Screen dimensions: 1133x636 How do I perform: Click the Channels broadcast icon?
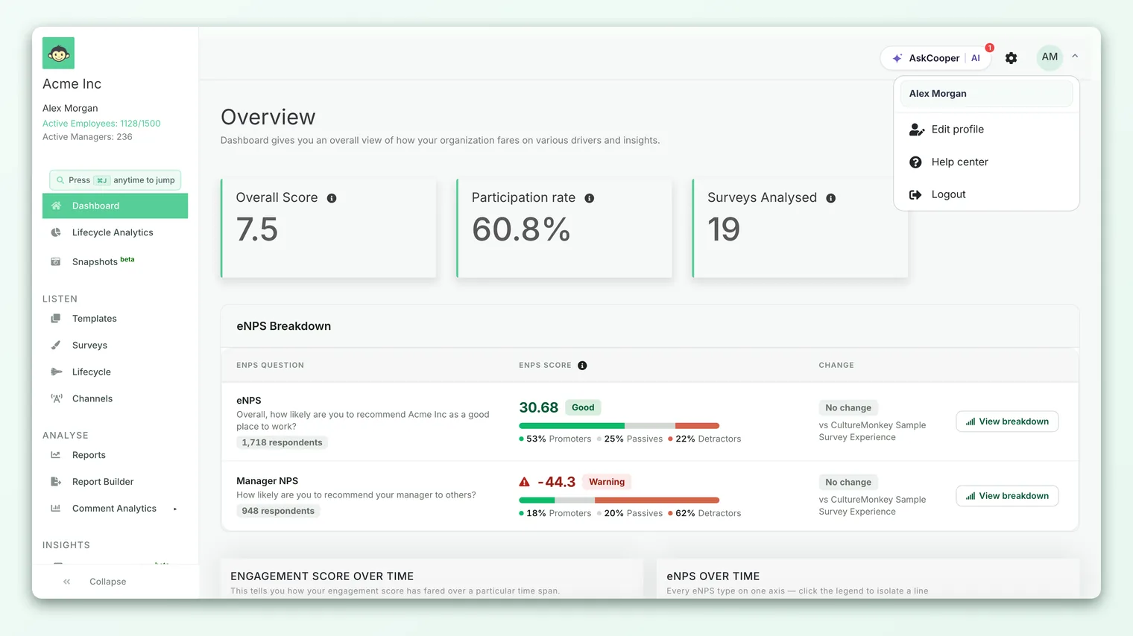point(56,398)
